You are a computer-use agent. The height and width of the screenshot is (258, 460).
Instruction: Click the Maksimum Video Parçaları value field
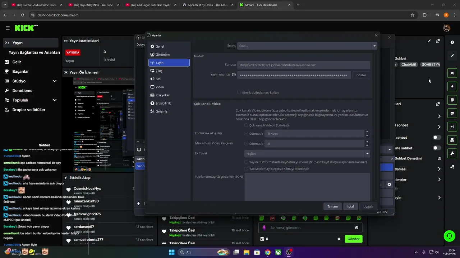tap(317, 144)
